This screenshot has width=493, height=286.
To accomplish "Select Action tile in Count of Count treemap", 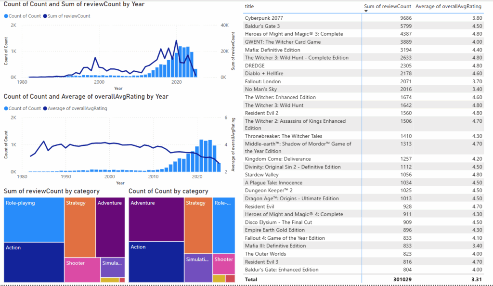I will [x=156, y=262].
